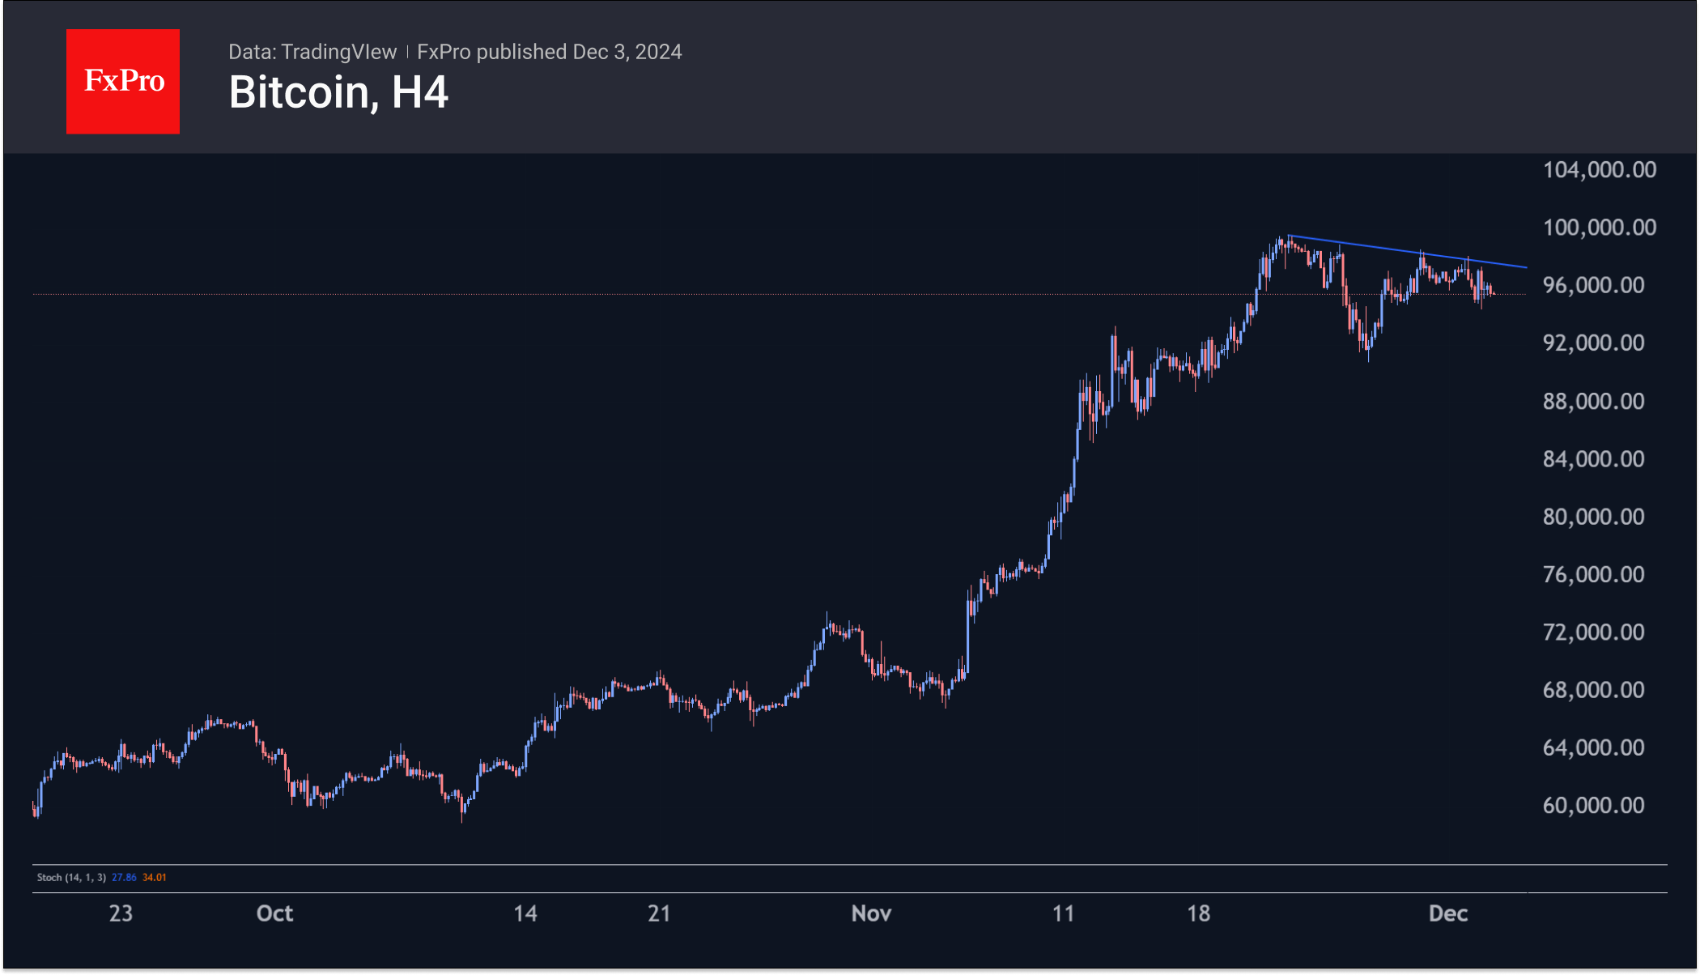Click the 80,000.00 price axis label
1700x975 pixels.
[x=1593, y=517]
